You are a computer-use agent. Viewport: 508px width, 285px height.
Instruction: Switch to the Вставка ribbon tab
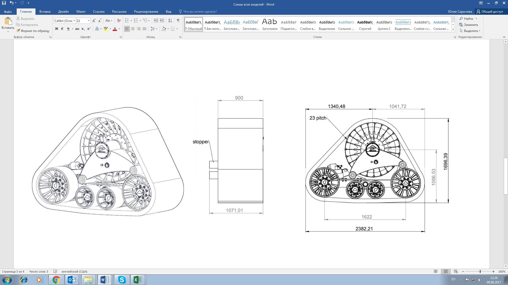click(45, 12)
